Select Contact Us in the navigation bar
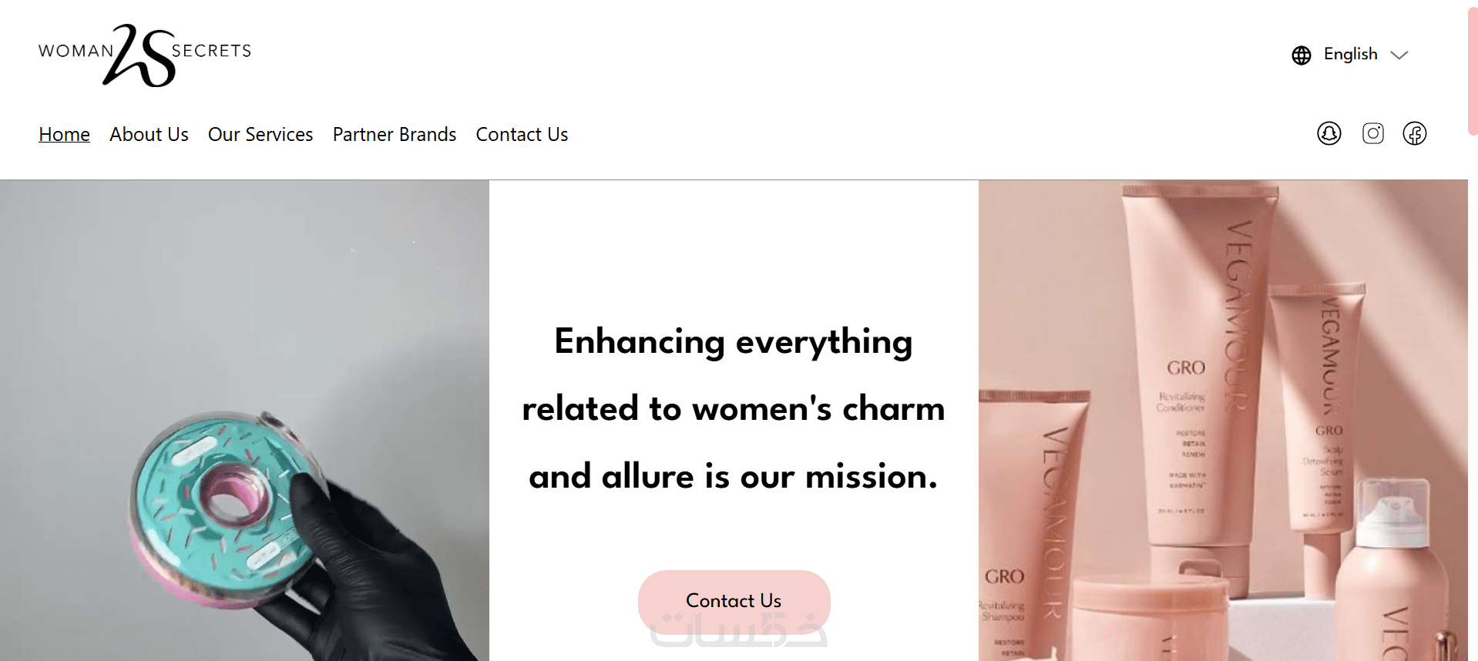Image resolution: width=1478 pixels, height=661 pixels. click(522, 135)
